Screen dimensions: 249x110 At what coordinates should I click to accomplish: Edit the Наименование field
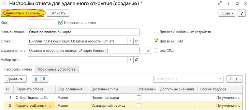pyautogui.click(x=84, y=32)
